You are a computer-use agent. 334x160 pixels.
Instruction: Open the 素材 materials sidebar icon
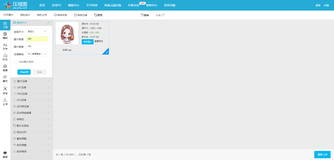pyautogui.click(x=5, y=79)
